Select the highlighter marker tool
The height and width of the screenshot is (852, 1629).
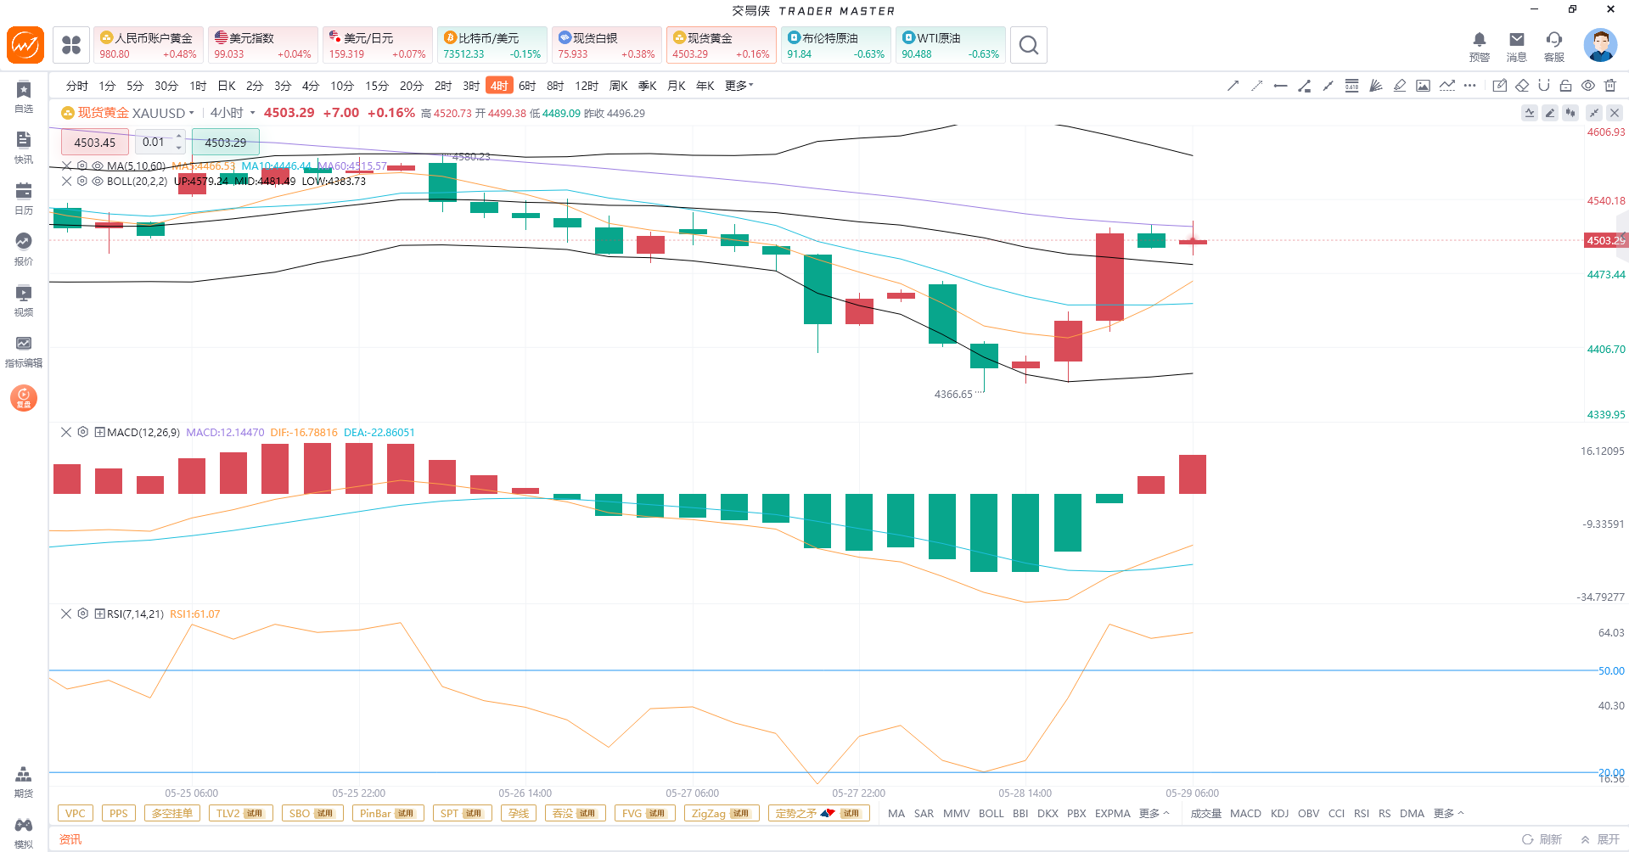[1400, 86]
